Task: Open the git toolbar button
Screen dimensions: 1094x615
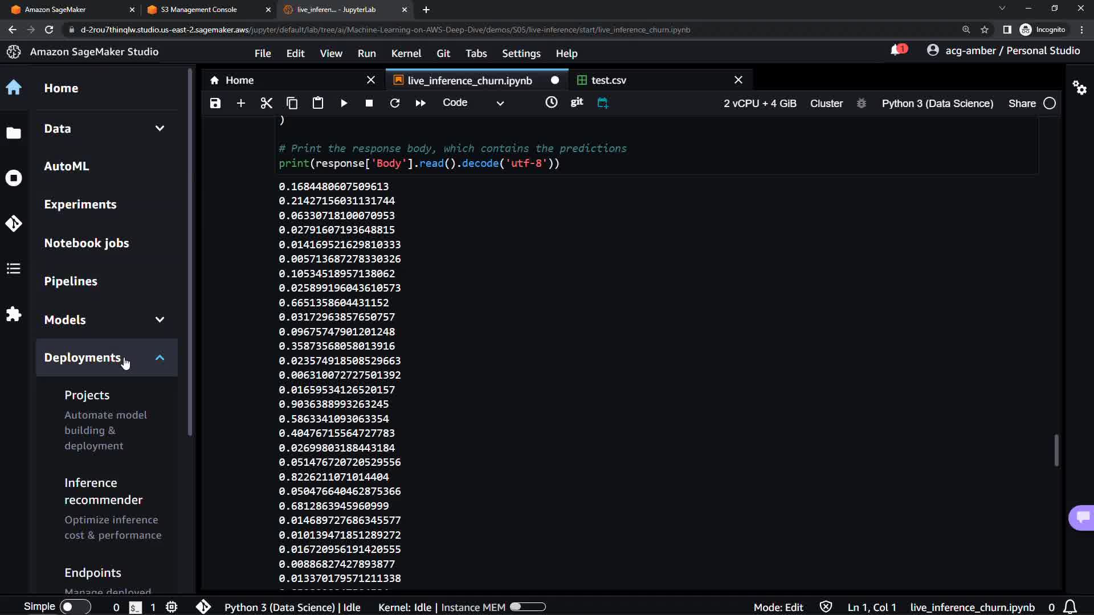Action: [x=577, y=102]
